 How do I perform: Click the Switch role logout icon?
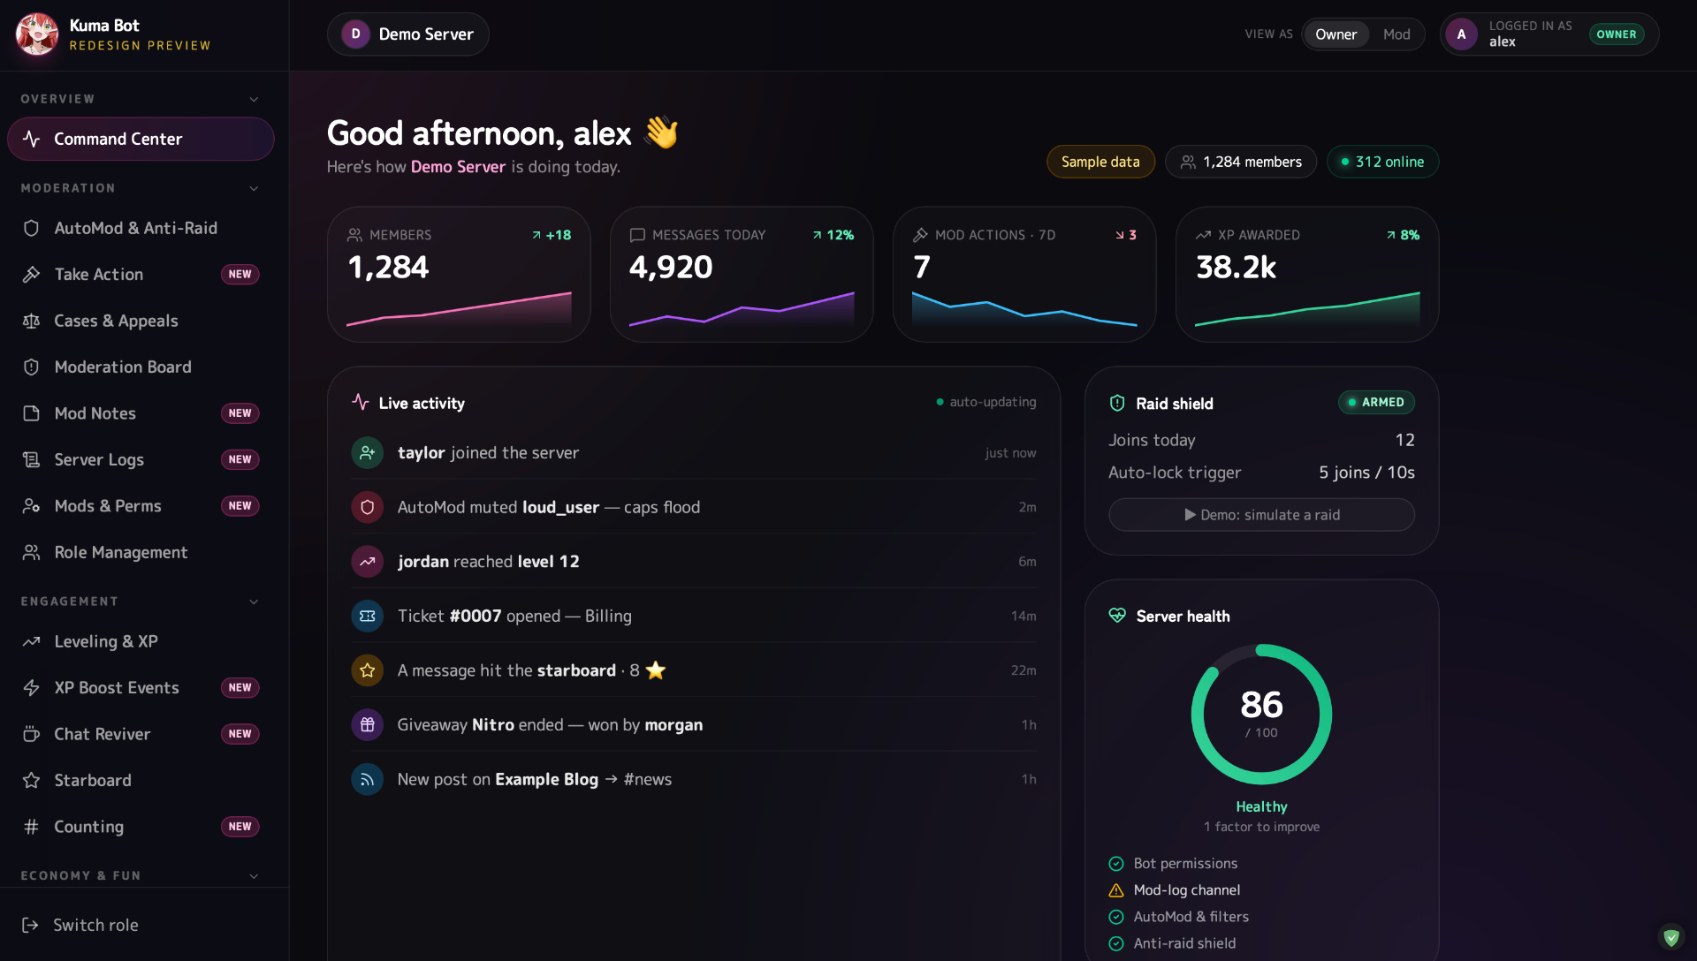tap(30, 925)
